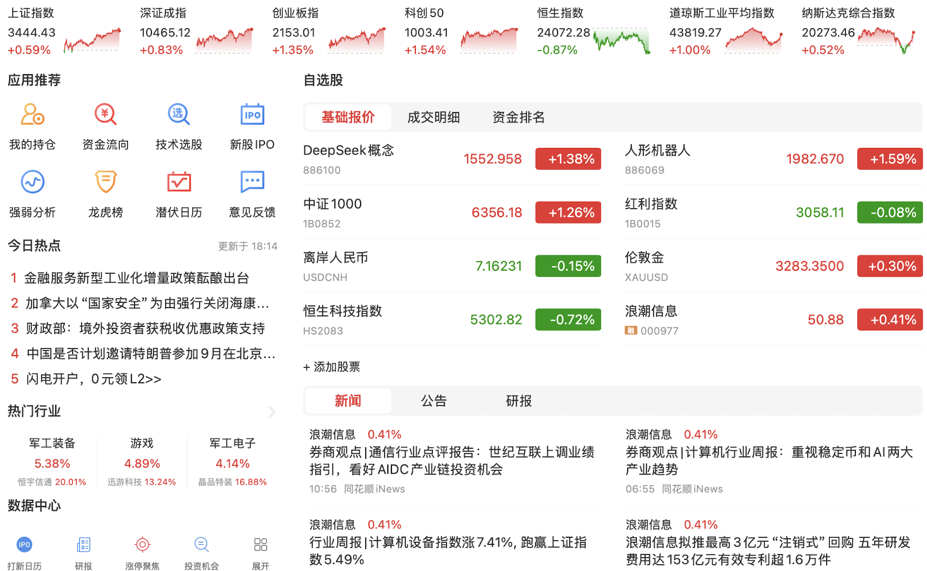Select the 伦敦金 XAUUSD row

click(x=774, y=266)
